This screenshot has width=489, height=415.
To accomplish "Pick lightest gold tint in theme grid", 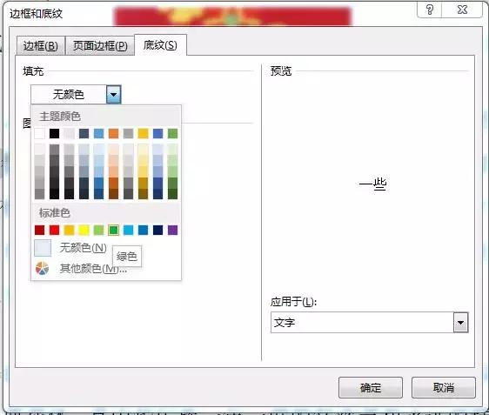I will tap(144, 150).
